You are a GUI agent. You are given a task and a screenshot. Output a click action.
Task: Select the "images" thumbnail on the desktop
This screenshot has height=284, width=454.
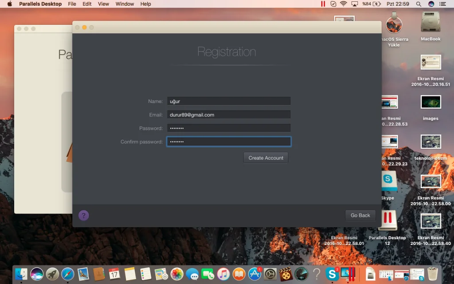(430, 103)
